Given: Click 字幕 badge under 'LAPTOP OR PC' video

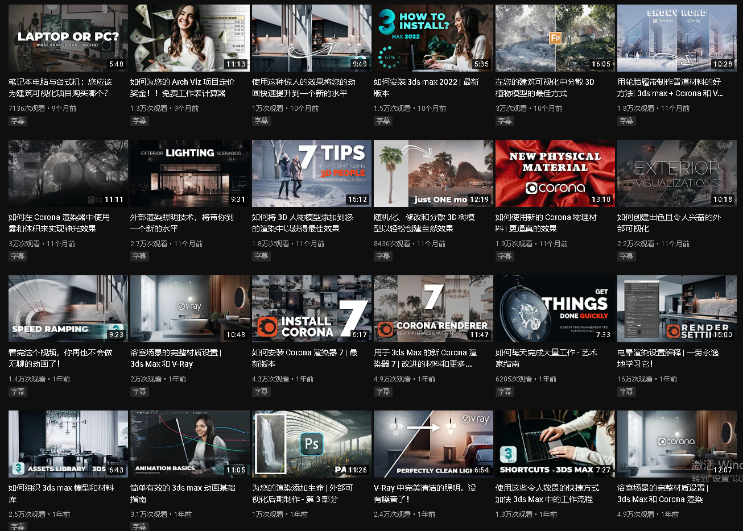Looking at the screenshot, I should pyautogui.click(x=18, y=121).
